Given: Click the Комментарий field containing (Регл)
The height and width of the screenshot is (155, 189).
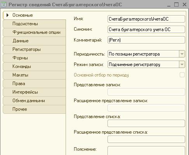Looking at the screenshot, I should pyautogui.click(x=146, y=40).
